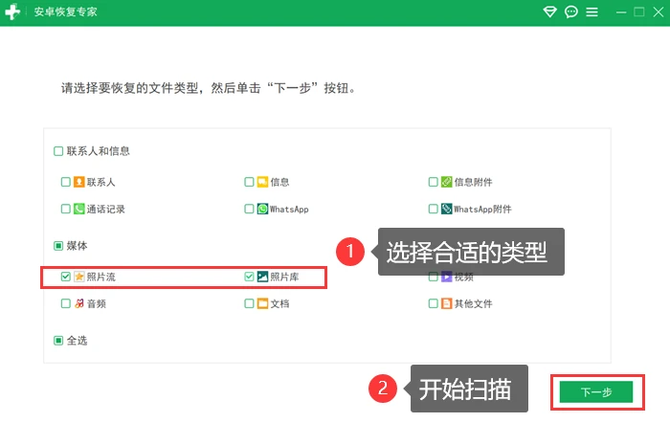Open the hamburger menu in title bar
670x445 pixels.
[592, 11]
